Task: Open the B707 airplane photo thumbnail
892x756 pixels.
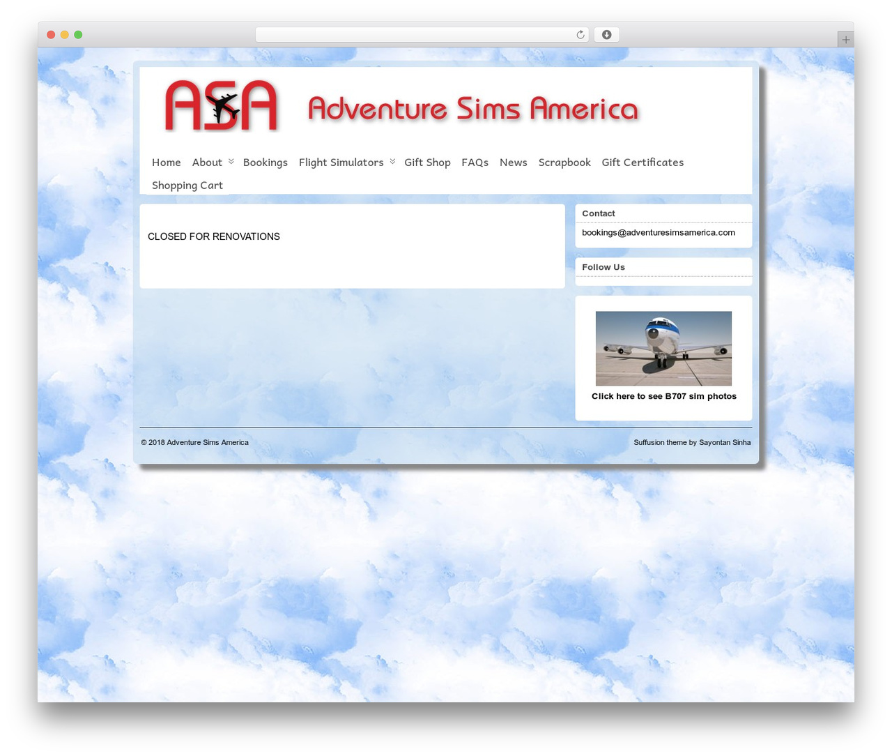Action: click(663, 349)
